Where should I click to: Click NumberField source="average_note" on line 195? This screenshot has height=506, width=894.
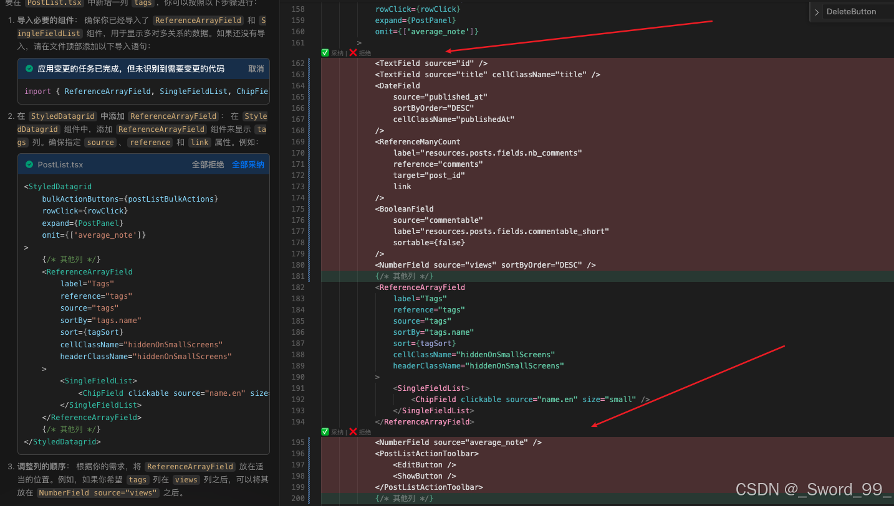coord(458,443)
